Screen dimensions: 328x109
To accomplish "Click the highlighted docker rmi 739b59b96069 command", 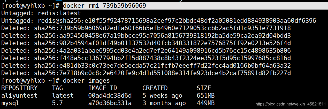I will coord(104,6).
